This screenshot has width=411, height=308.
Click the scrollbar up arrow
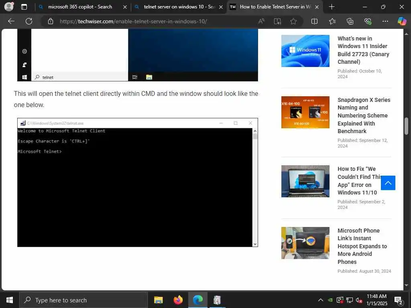point(407,34)
